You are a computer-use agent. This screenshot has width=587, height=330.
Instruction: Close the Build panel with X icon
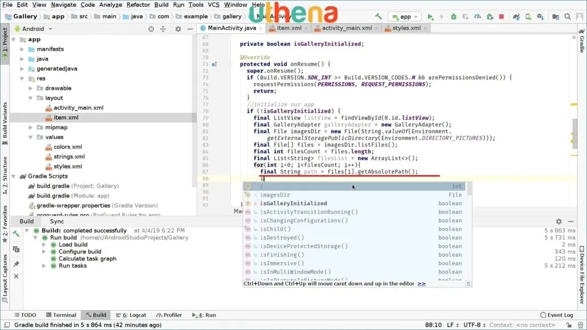point(16,276)
